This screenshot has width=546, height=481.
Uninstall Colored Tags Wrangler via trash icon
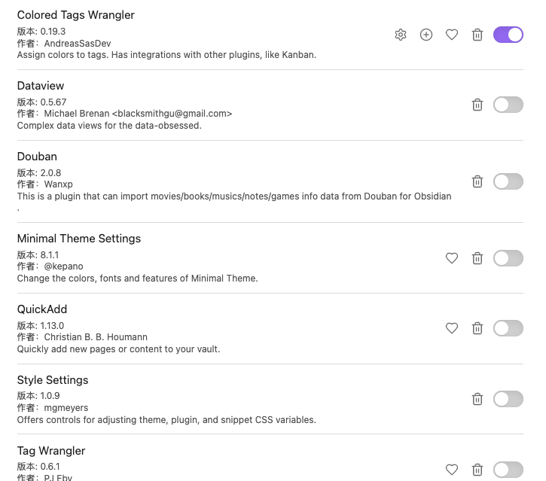click(x=477, y=35)
